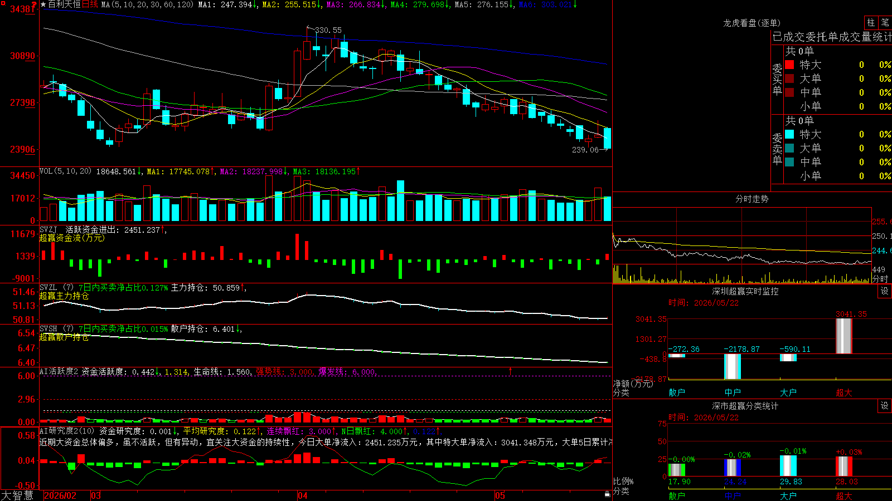Click the 散户 net outflow bar labeled -272.36
The height and width of the screenshot is (501, 892).
coord(677,355)
